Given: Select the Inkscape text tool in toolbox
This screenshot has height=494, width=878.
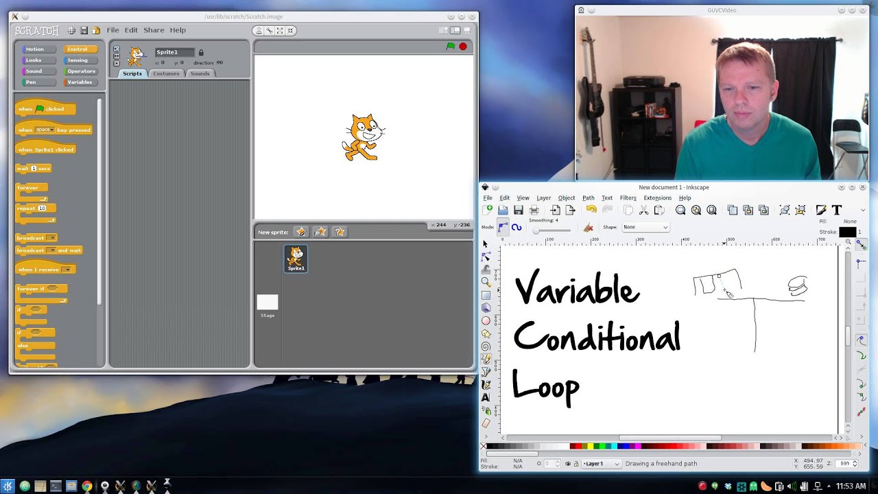Looking at the screenshot, I should [486, 397].
